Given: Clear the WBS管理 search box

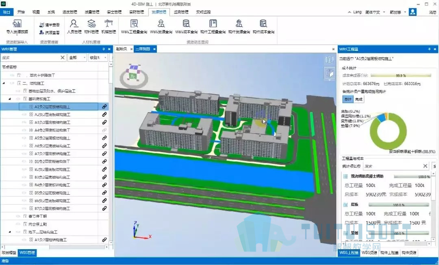Looking at the screenshot, I should pos(63,58).
